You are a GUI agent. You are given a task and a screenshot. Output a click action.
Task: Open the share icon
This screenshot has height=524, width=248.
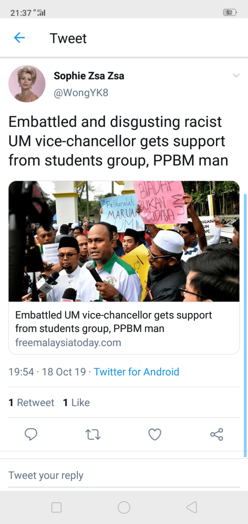click(x=217, y=434)
